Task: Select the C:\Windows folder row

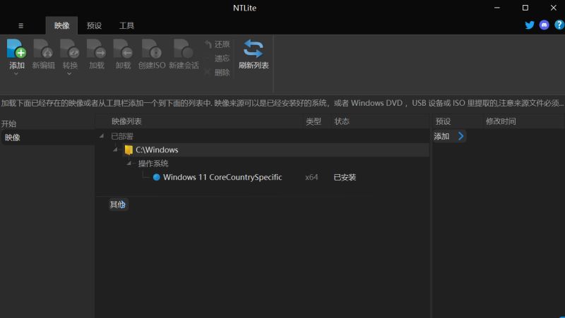Action: tap(275, 149)
